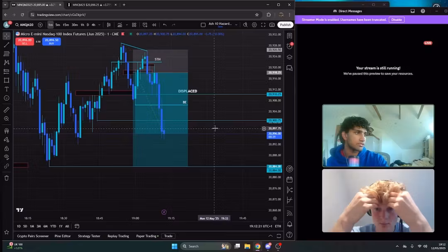
Task: Toggle lock all drawings icon
Action: coord(6,148)
